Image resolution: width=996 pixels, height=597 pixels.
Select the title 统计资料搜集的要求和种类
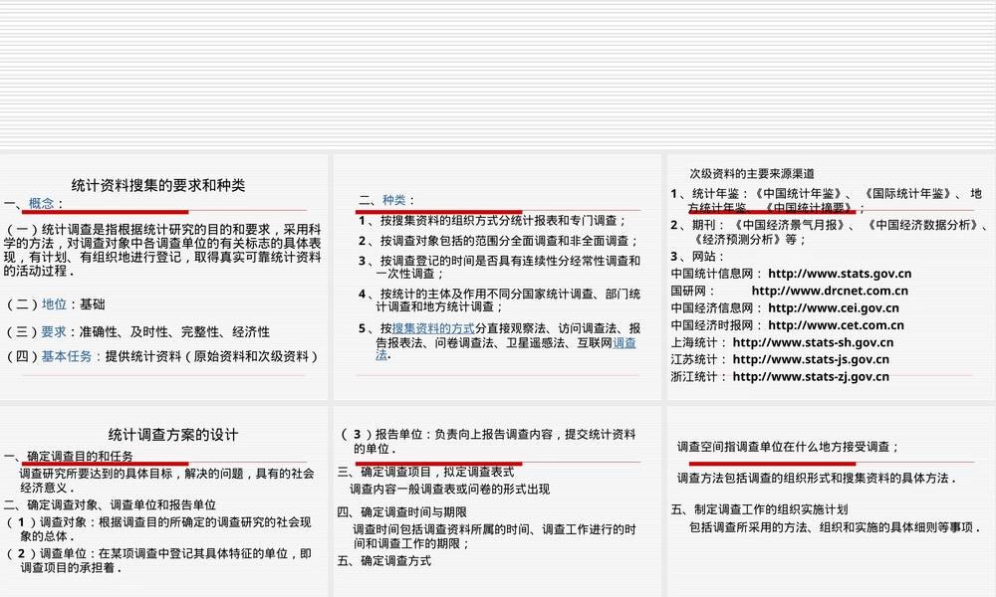point(158,185)
